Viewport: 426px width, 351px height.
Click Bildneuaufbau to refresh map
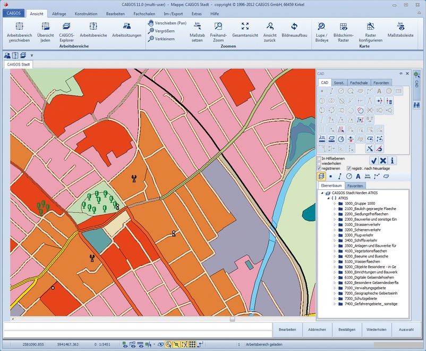pos(295,27)
